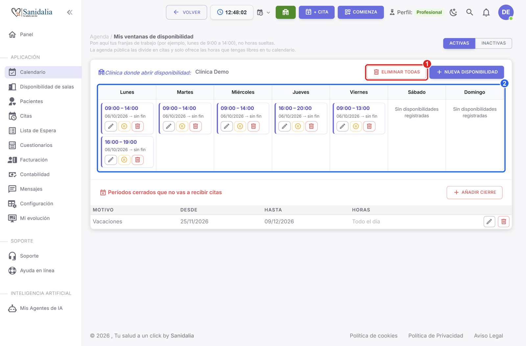Screen dimensions: 526x346
Task: Edit Jueves 16:00–20:00 availability
Action: (285, 126)
